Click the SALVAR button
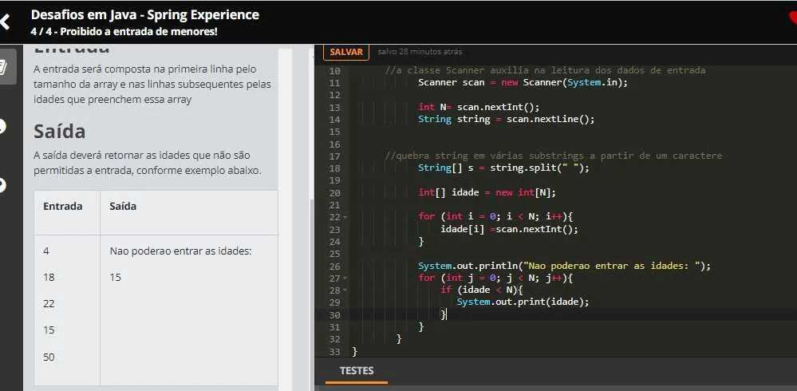The image size is (797, 391). (346, 53)
